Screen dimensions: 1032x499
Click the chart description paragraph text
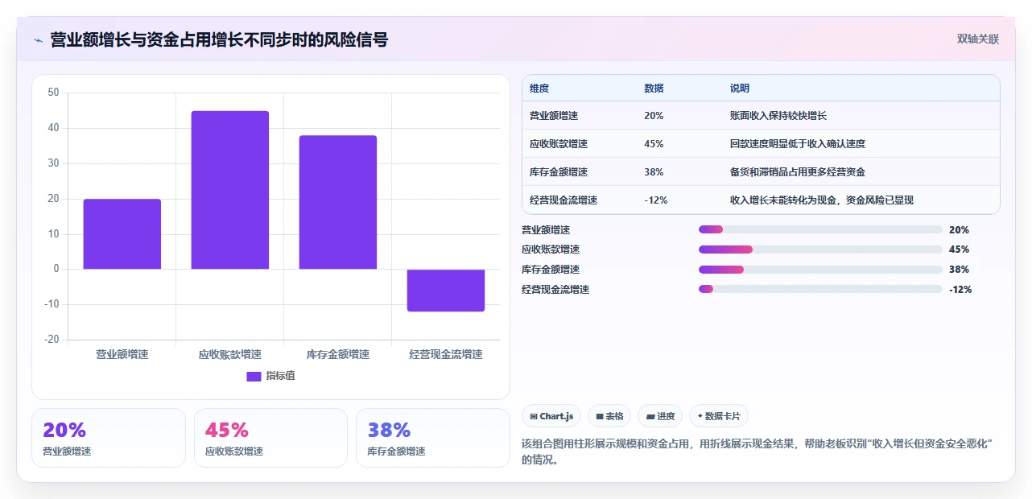click(757, 452)
